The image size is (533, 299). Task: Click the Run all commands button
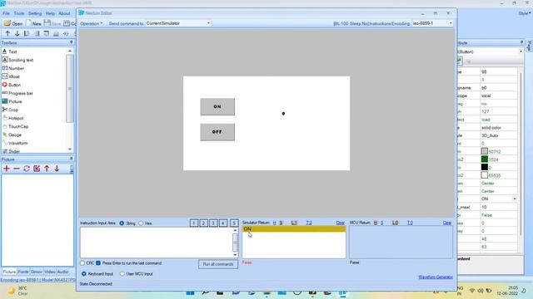[x=218, y=264]
